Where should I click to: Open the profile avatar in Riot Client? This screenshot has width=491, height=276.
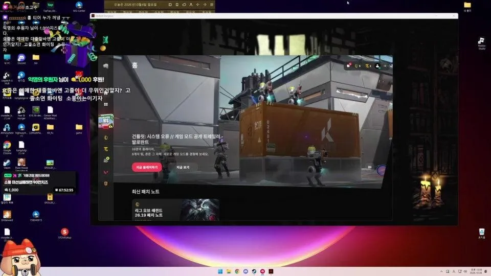[377, 66]
